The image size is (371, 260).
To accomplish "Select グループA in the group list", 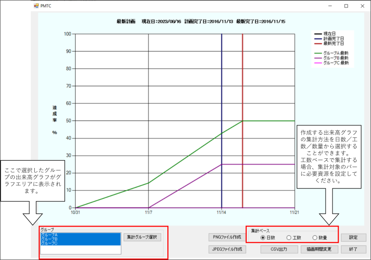I will [81, 235].
